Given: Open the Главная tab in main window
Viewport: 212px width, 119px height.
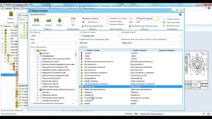Looking at the screenshot, I should point(6,8).
